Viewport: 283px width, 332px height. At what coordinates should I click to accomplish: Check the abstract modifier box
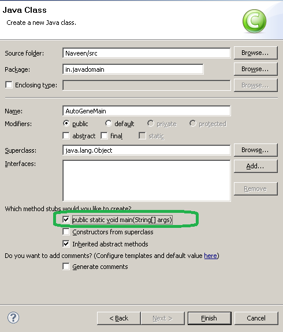[x=66, y=136]
